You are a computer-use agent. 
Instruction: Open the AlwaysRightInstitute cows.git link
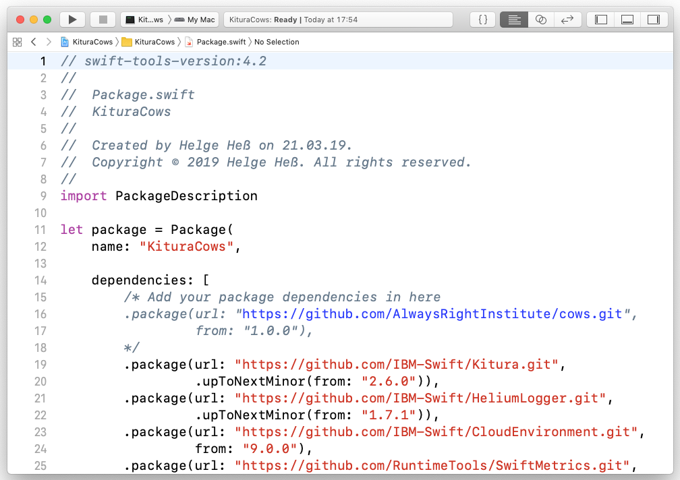[432, 313]
